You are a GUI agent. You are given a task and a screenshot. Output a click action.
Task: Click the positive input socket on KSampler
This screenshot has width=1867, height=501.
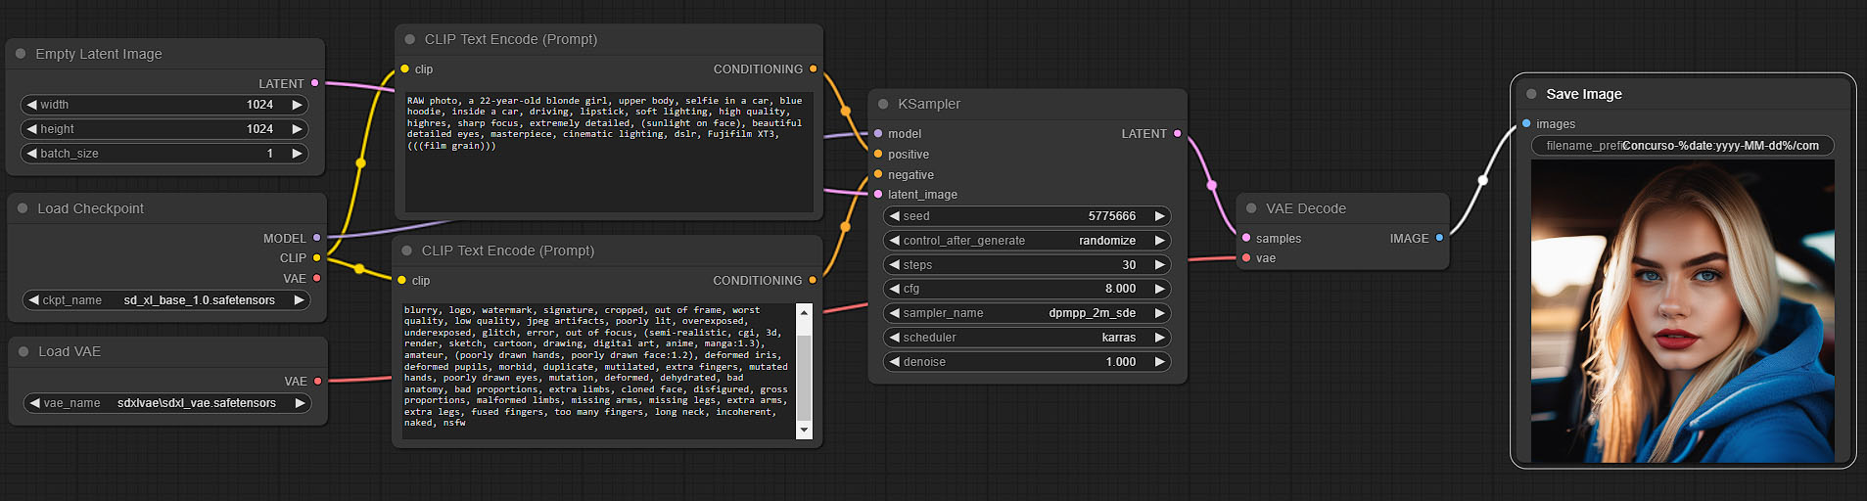878,154
